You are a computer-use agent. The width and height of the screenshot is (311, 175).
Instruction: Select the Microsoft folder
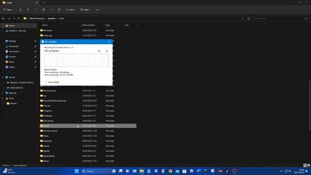[48, 30]
